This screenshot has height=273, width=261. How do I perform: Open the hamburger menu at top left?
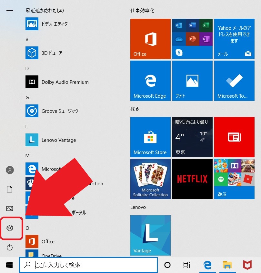10,11
